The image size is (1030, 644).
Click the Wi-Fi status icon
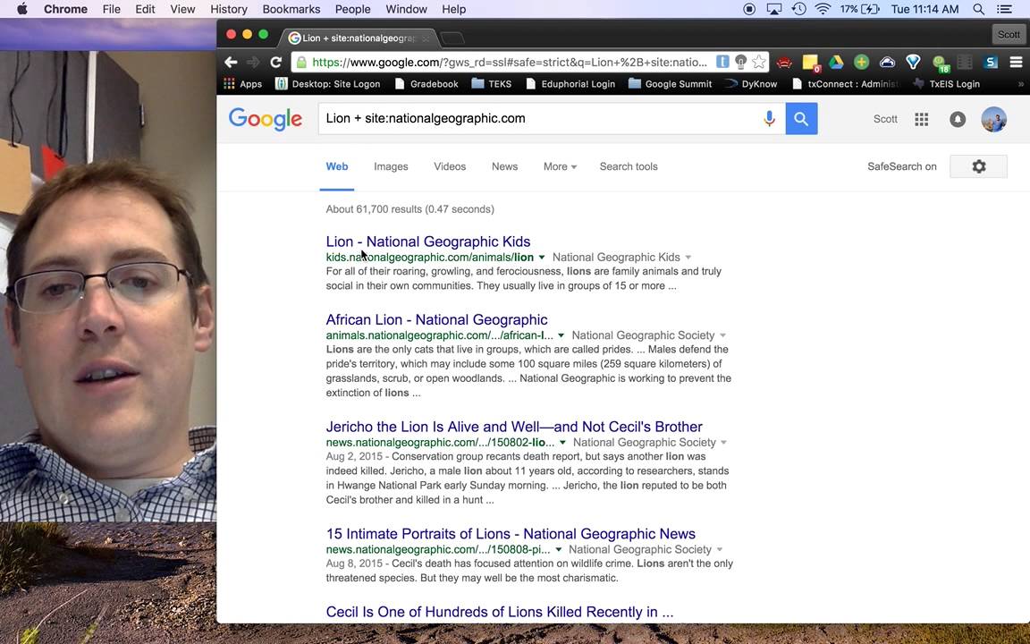point(823,9)
